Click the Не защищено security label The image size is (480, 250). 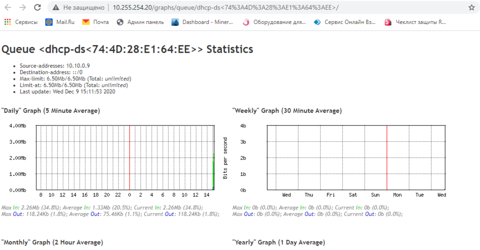[84, 8]
